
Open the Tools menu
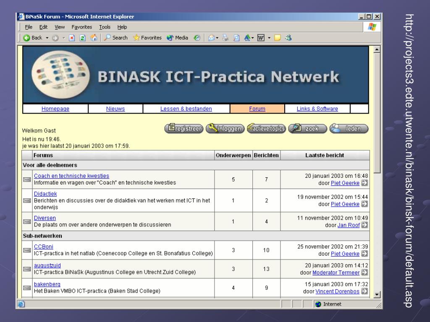[x=105, y=27]
